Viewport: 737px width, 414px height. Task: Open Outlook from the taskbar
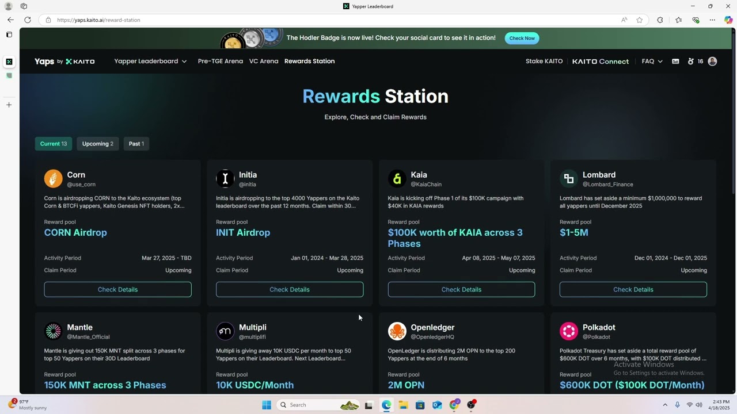click(437, 405)
